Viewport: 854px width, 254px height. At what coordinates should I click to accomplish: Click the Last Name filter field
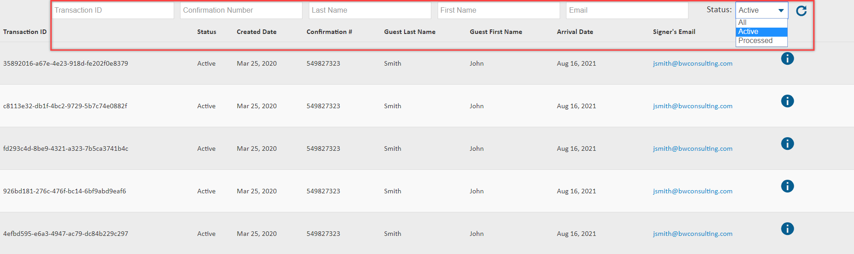coord(370,10)
